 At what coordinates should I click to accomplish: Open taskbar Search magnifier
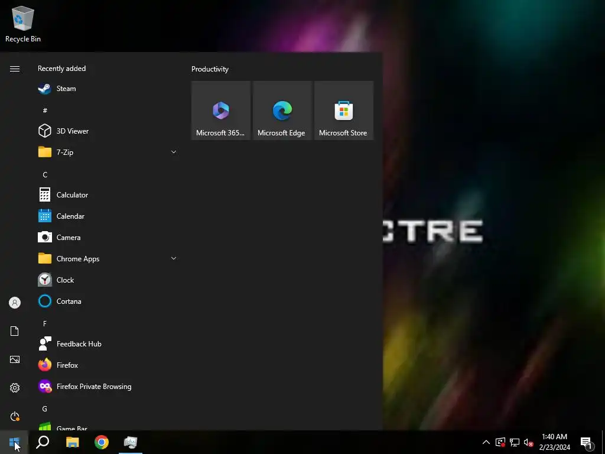coord(43,442)
